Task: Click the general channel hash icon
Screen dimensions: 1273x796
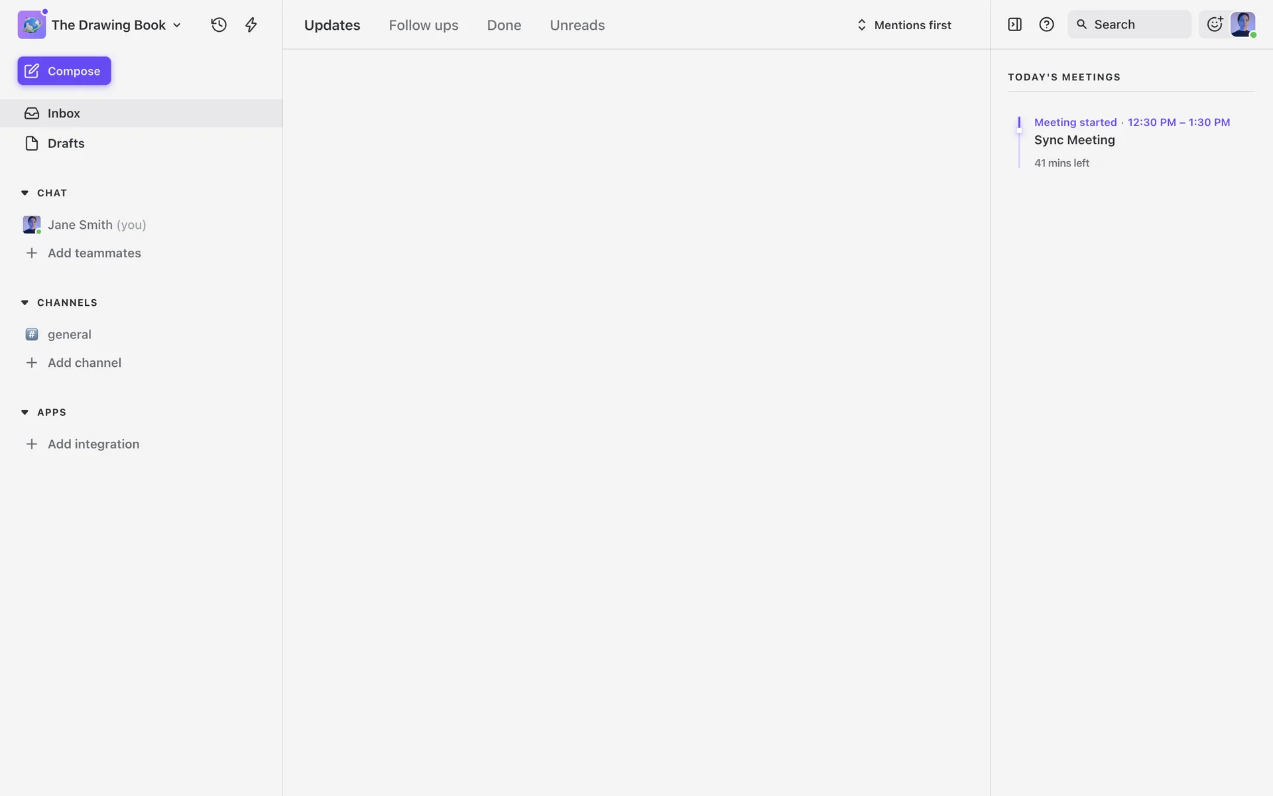Action: [x=31, y=334]
